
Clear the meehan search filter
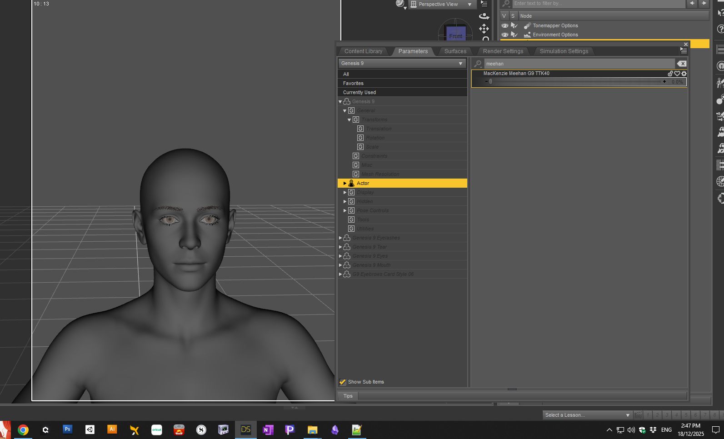click(x=681, y=64)
